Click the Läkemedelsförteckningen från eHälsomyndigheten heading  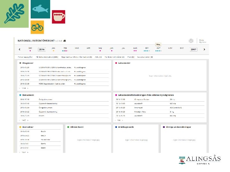click(x=146, y=95)
